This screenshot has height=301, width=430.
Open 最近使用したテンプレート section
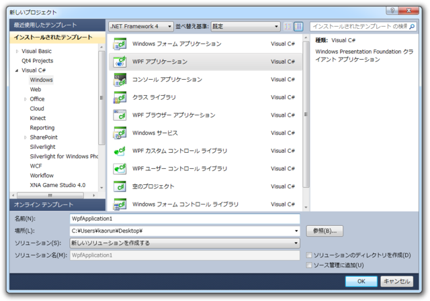pyautogui.click(x=57, y=25)
